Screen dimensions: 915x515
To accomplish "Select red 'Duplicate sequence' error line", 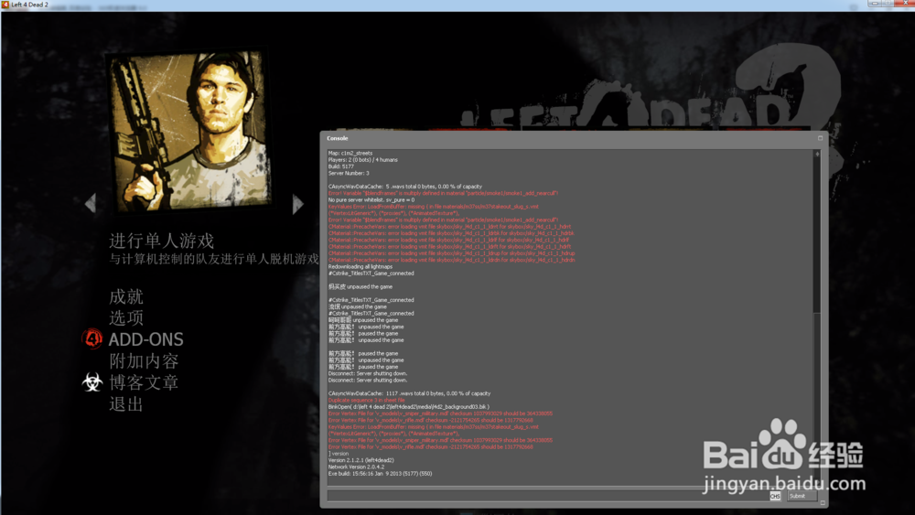I will tap(367, 400).
